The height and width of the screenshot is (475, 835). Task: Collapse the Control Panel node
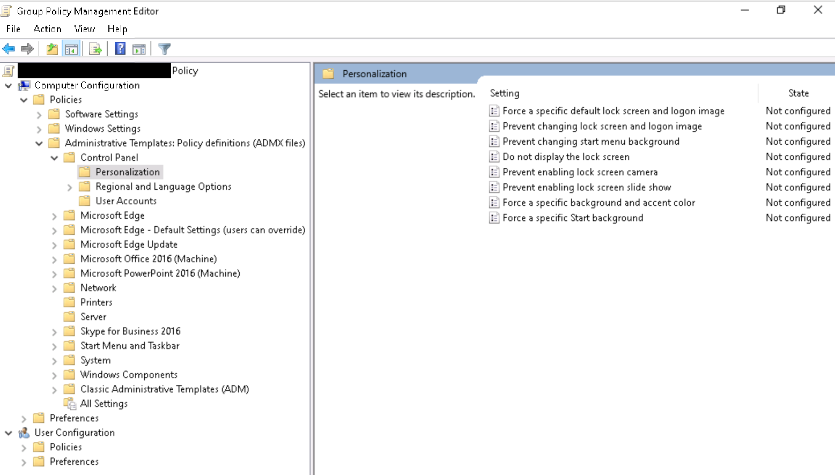(x=54, y=158)
